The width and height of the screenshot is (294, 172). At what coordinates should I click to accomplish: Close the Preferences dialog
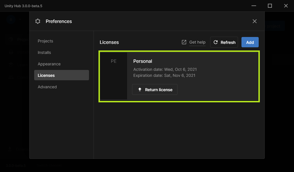tap(254, 21)
